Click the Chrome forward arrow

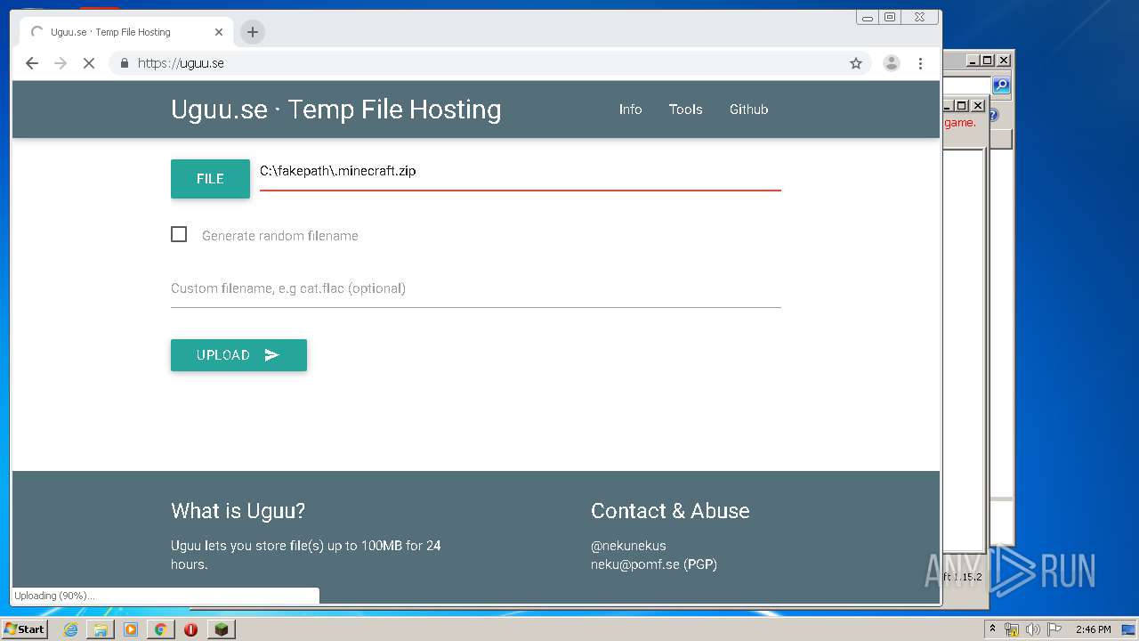[61, 63]
